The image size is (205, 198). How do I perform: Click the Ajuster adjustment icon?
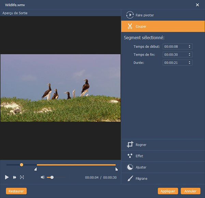click(129, 167)
